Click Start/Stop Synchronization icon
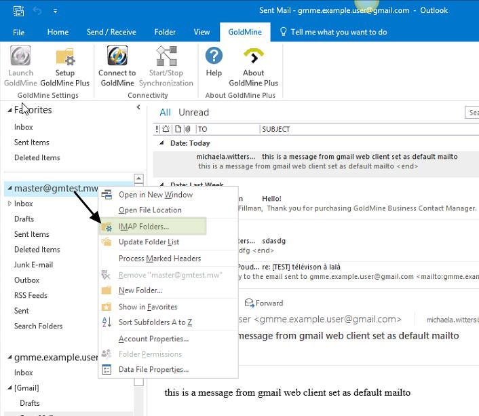The image size is (479, 416). [x=166, y=67]
